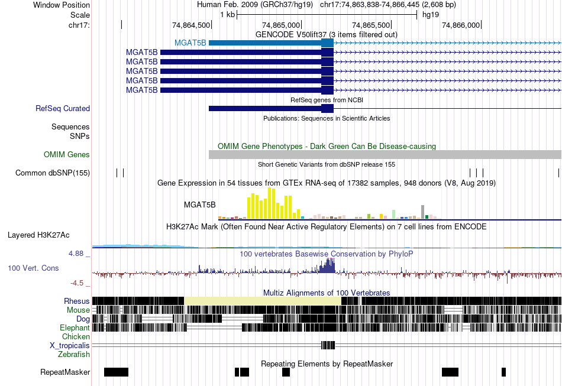
Task: Click the Window Position track label
Action: (62, 5)
